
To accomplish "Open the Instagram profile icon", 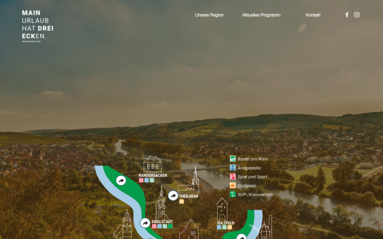I will pyautogui.click(x=357, y=15).
